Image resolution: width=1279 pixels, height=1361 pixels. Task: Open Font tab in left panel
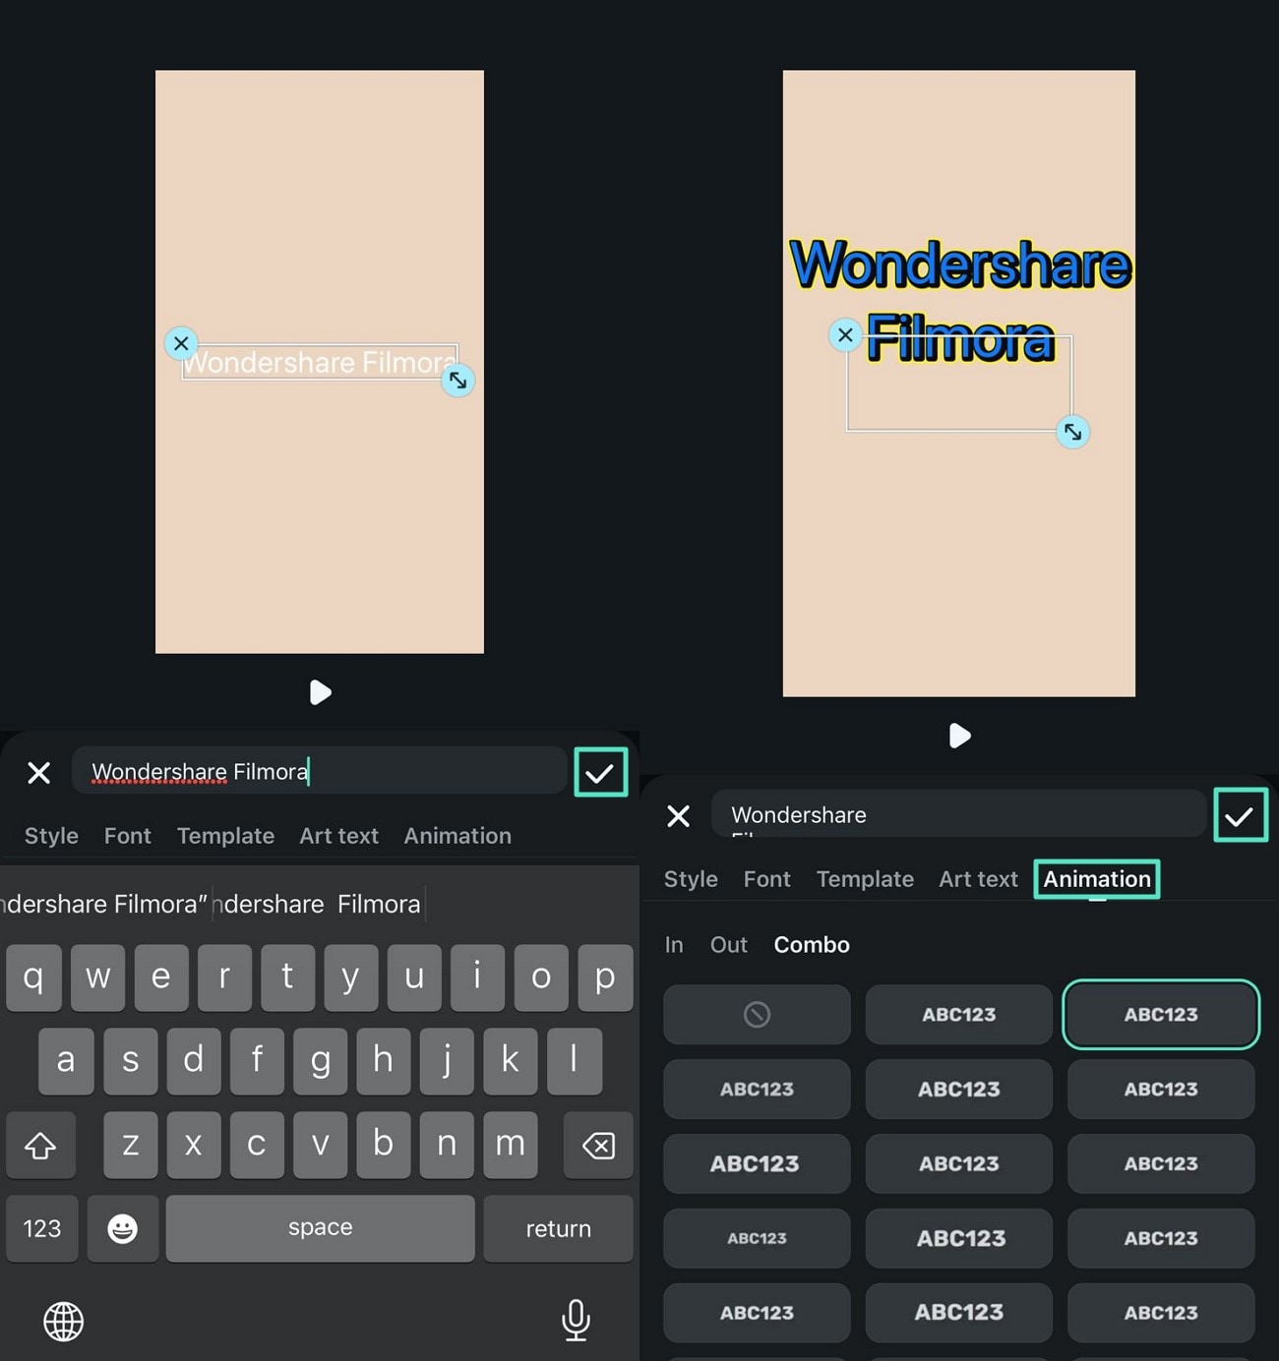coord(128,836)
